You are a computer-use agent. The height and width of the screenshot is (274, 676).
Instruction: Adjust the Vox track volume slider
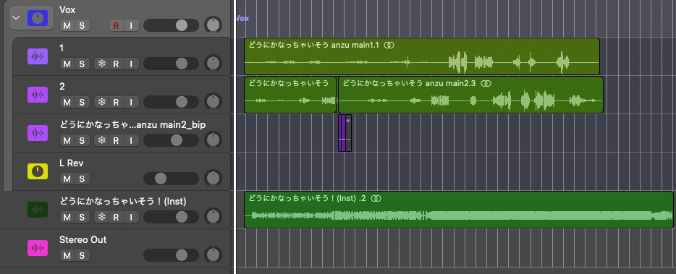(171, 25)
